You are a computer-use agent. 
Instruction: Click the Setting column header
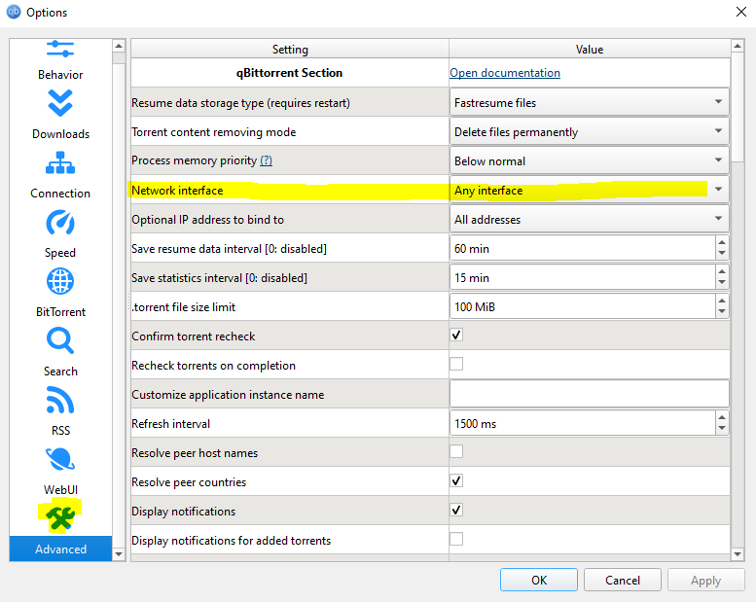pos(290,50)
